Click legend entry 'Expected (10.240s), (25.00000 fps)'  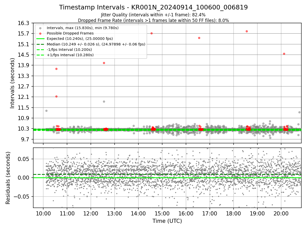click(80, 39)
